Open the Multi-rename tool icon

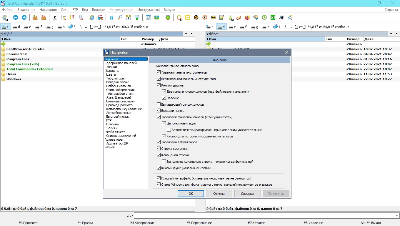coord(63,17)
